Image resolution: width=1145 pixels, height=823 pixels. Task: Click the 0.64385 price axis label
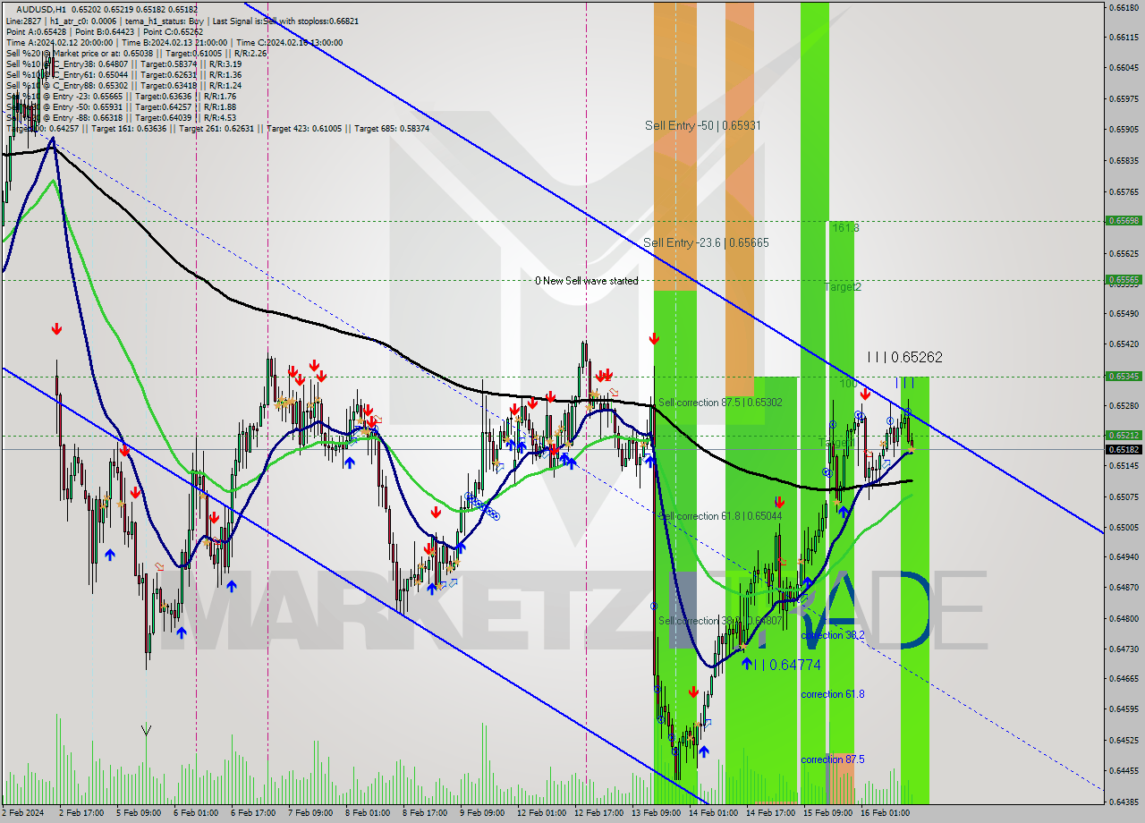[x=1124, y=802]
